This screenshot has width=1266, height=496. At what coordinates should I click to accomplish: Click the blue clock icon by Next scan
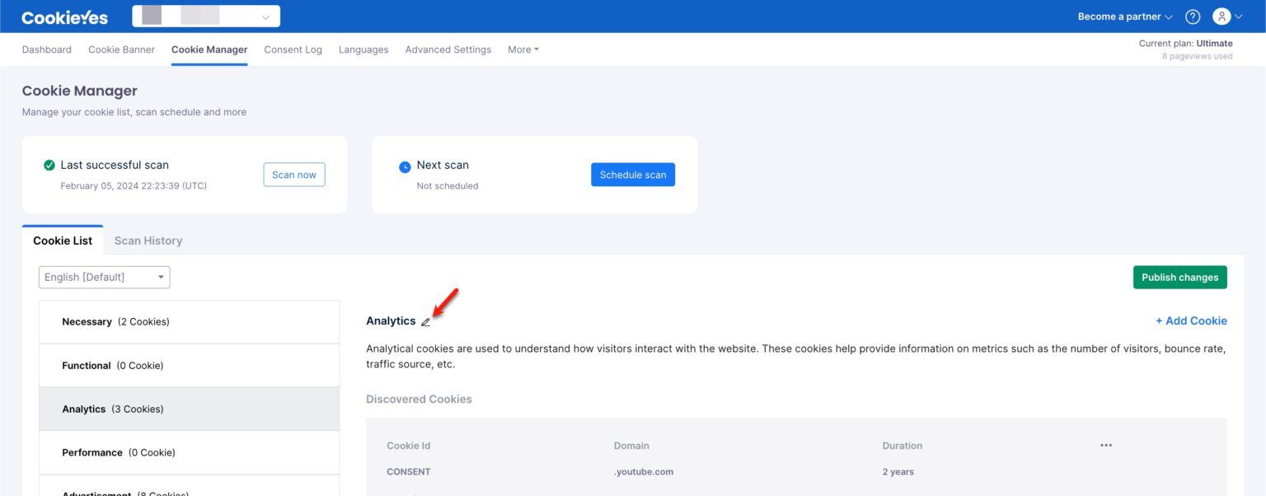click(x=405, y=166)
